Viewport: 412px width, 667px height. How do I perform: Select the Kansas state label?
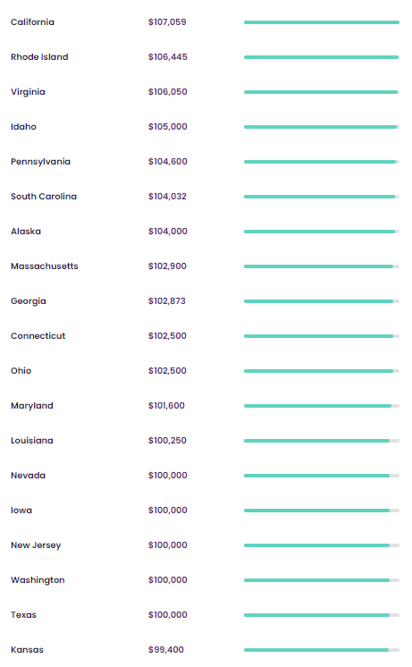pyautogui.click(x=27, y=650)
